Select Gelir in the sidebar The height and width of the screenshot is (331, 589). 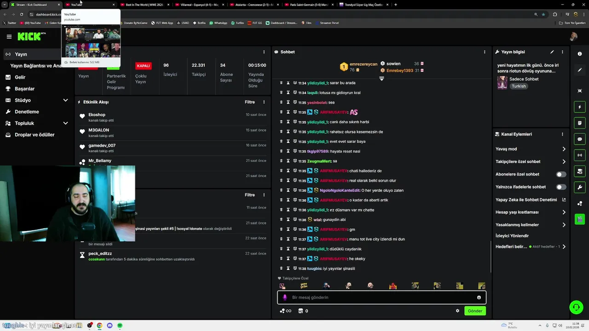pos(20,77)
